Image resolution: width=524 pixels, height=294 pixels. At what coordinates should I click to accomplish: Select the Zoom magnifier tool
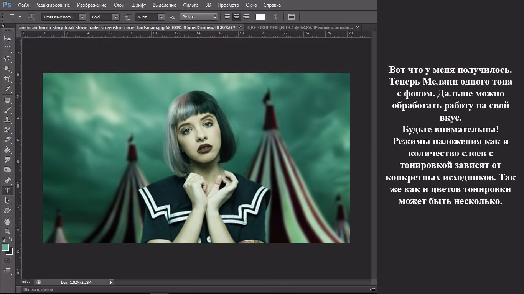pos(7,231)
